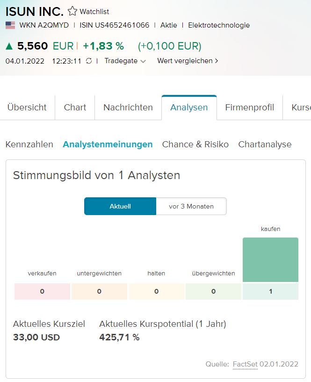This screenshot has width=311, height=382.
Task: Click the Watchlist star icon
Action: point(72,11)
